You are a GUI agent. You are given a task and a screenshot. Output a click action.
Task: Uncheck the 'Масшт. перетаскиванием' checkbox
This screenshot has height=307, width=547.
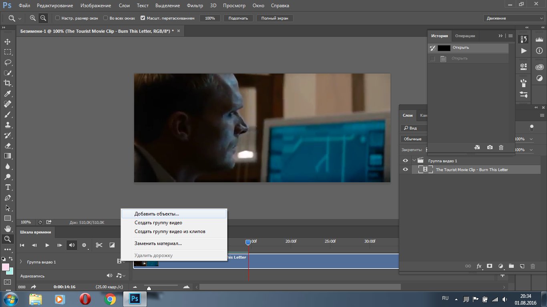coord(143,18)
